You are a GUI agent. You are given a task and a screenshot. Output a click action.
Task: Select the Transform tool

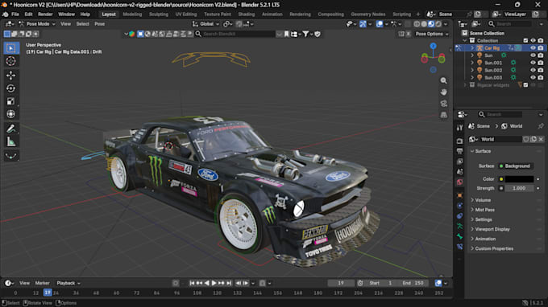[x=10, y=114]
